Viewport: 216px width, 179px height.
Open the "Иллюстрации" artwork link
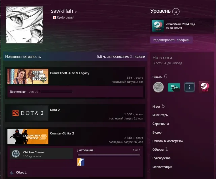(162, 167)
